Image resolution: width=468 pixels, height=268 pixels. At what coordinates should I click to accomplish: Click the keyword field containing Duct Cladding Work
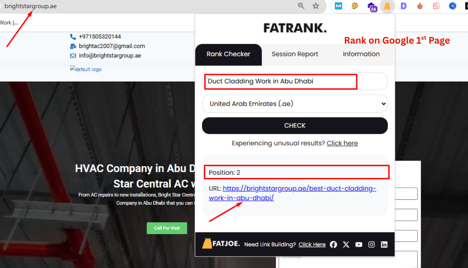[x=294, y=81]
